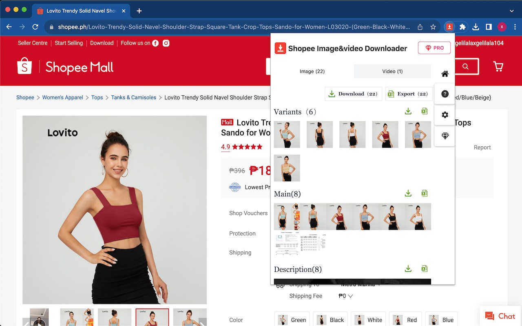
Task: Click the red top variant thumbnail
Action: [x=385, y=134]
